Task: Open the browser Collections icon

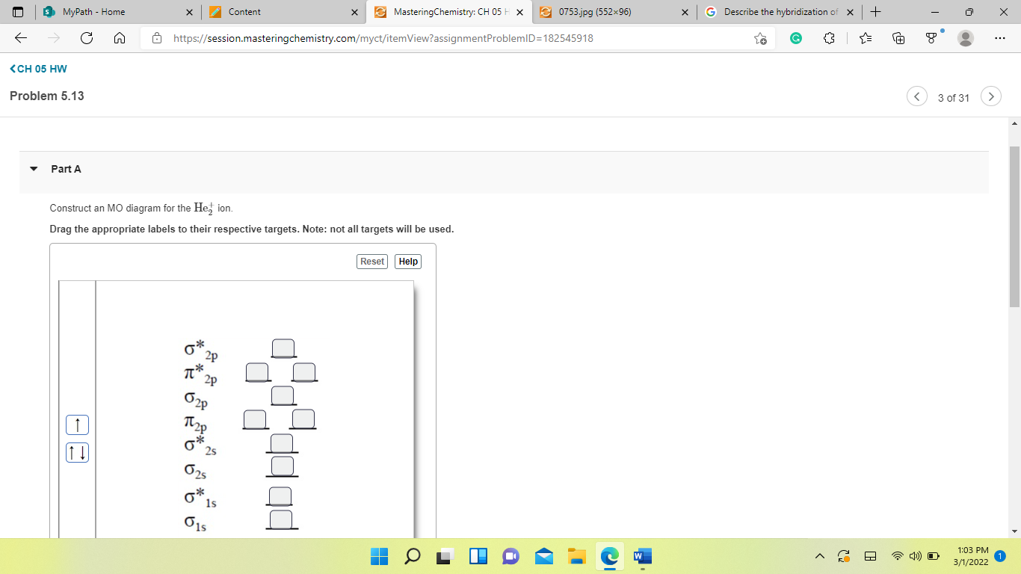Action: [897, 37]
